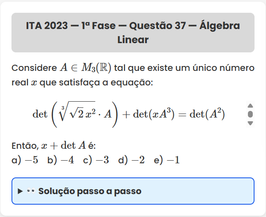Viewport: 266px width, 217px height.
Task: Expand the disclosure triangle for Solução
Action: pos(20,191)
